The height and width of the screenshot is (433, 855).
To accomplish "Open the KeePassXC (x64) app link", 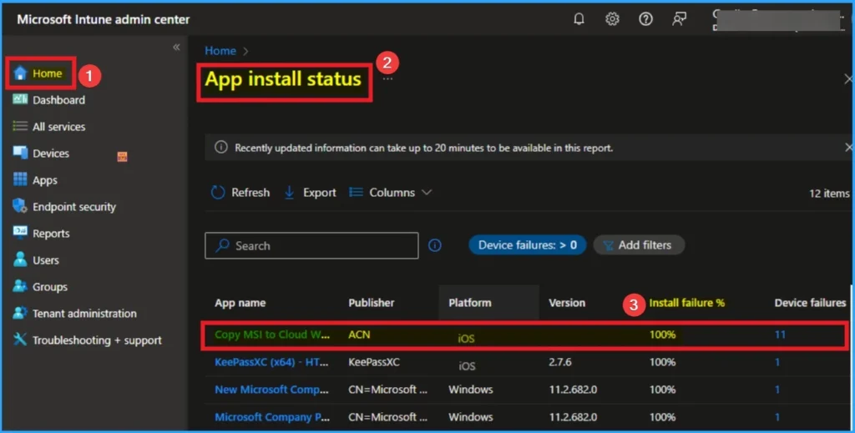I will point(271,361).
